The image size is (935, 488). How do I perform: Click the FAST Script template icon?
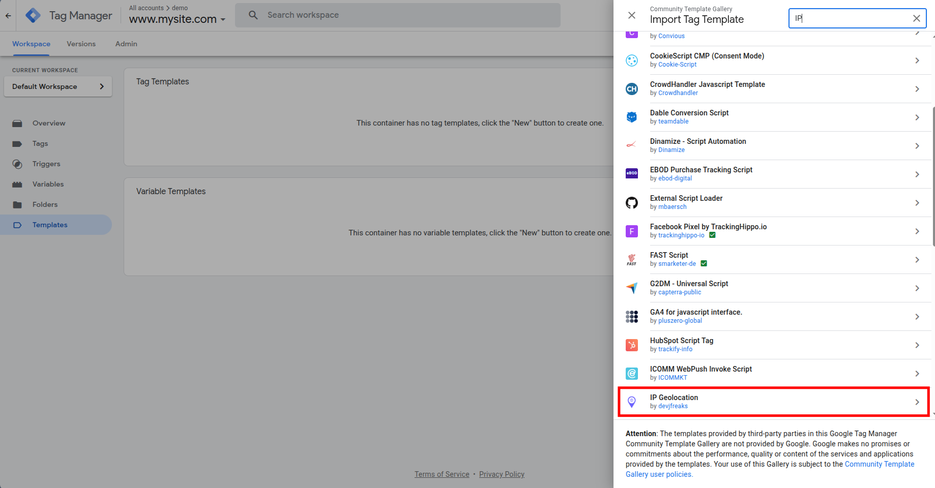[632, 260]
